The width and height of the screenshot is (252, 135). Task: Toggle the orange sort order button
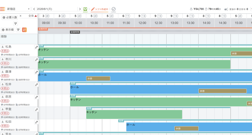[x=24, y=30]
